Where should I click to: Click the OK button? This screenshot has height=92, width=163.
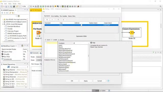pos(72,81)
